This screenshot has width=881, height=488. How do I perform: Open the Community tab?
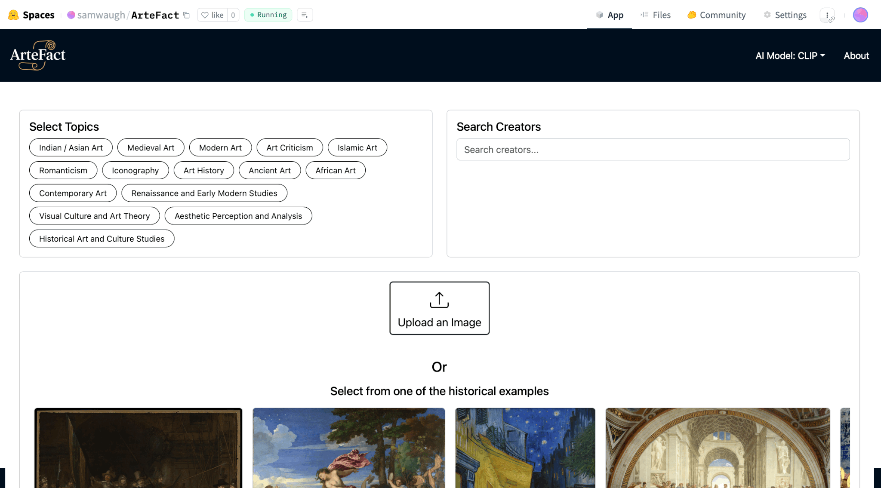pos(717,15)
